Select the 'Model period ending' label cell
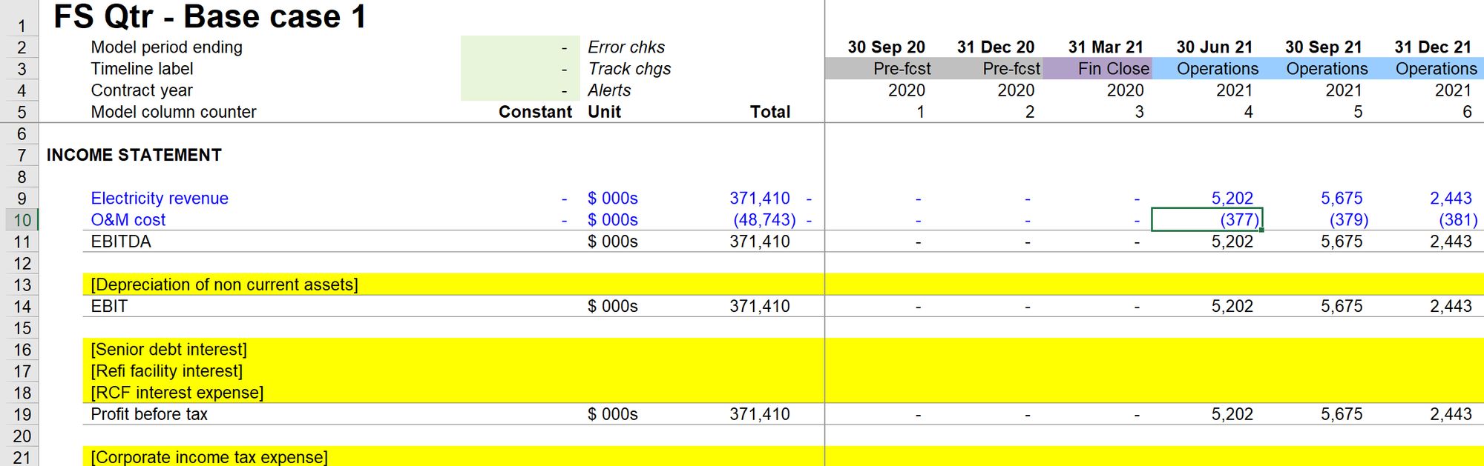The image size is (1484, 466). click(x=166, y=47)
